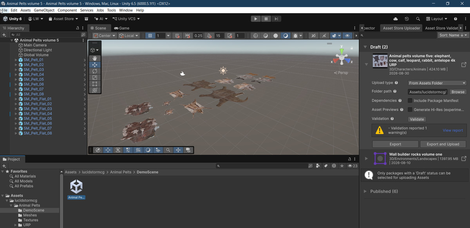This screenshot has height=228, width=470.
Task: Click the Folder path input field
Action: point(428,92)
